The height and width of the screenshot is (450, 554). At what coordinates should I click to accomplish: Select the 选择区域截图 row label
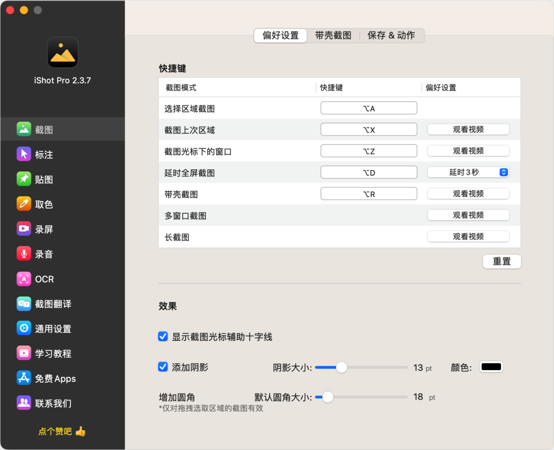tap(189, 109)
